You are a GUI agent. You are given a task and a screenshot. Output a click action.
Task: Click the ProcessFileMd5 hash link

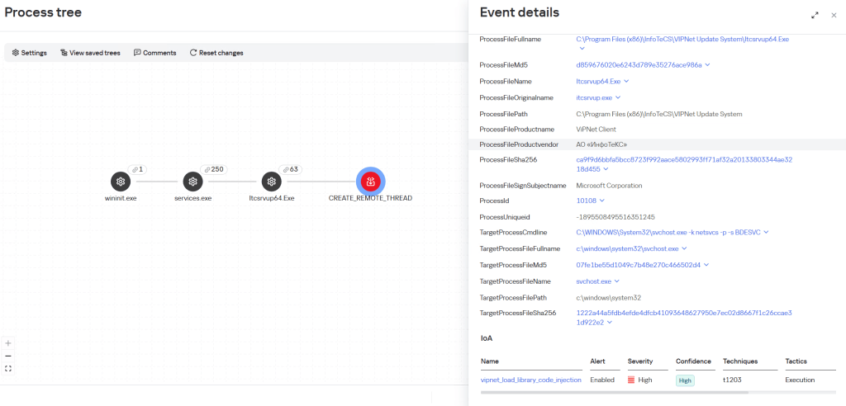[639, 64]
